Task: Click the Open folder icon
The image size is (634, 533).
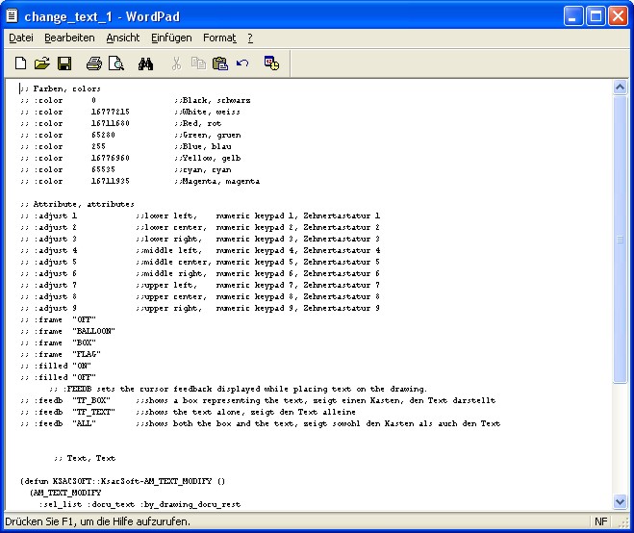Action: [41, 63]
